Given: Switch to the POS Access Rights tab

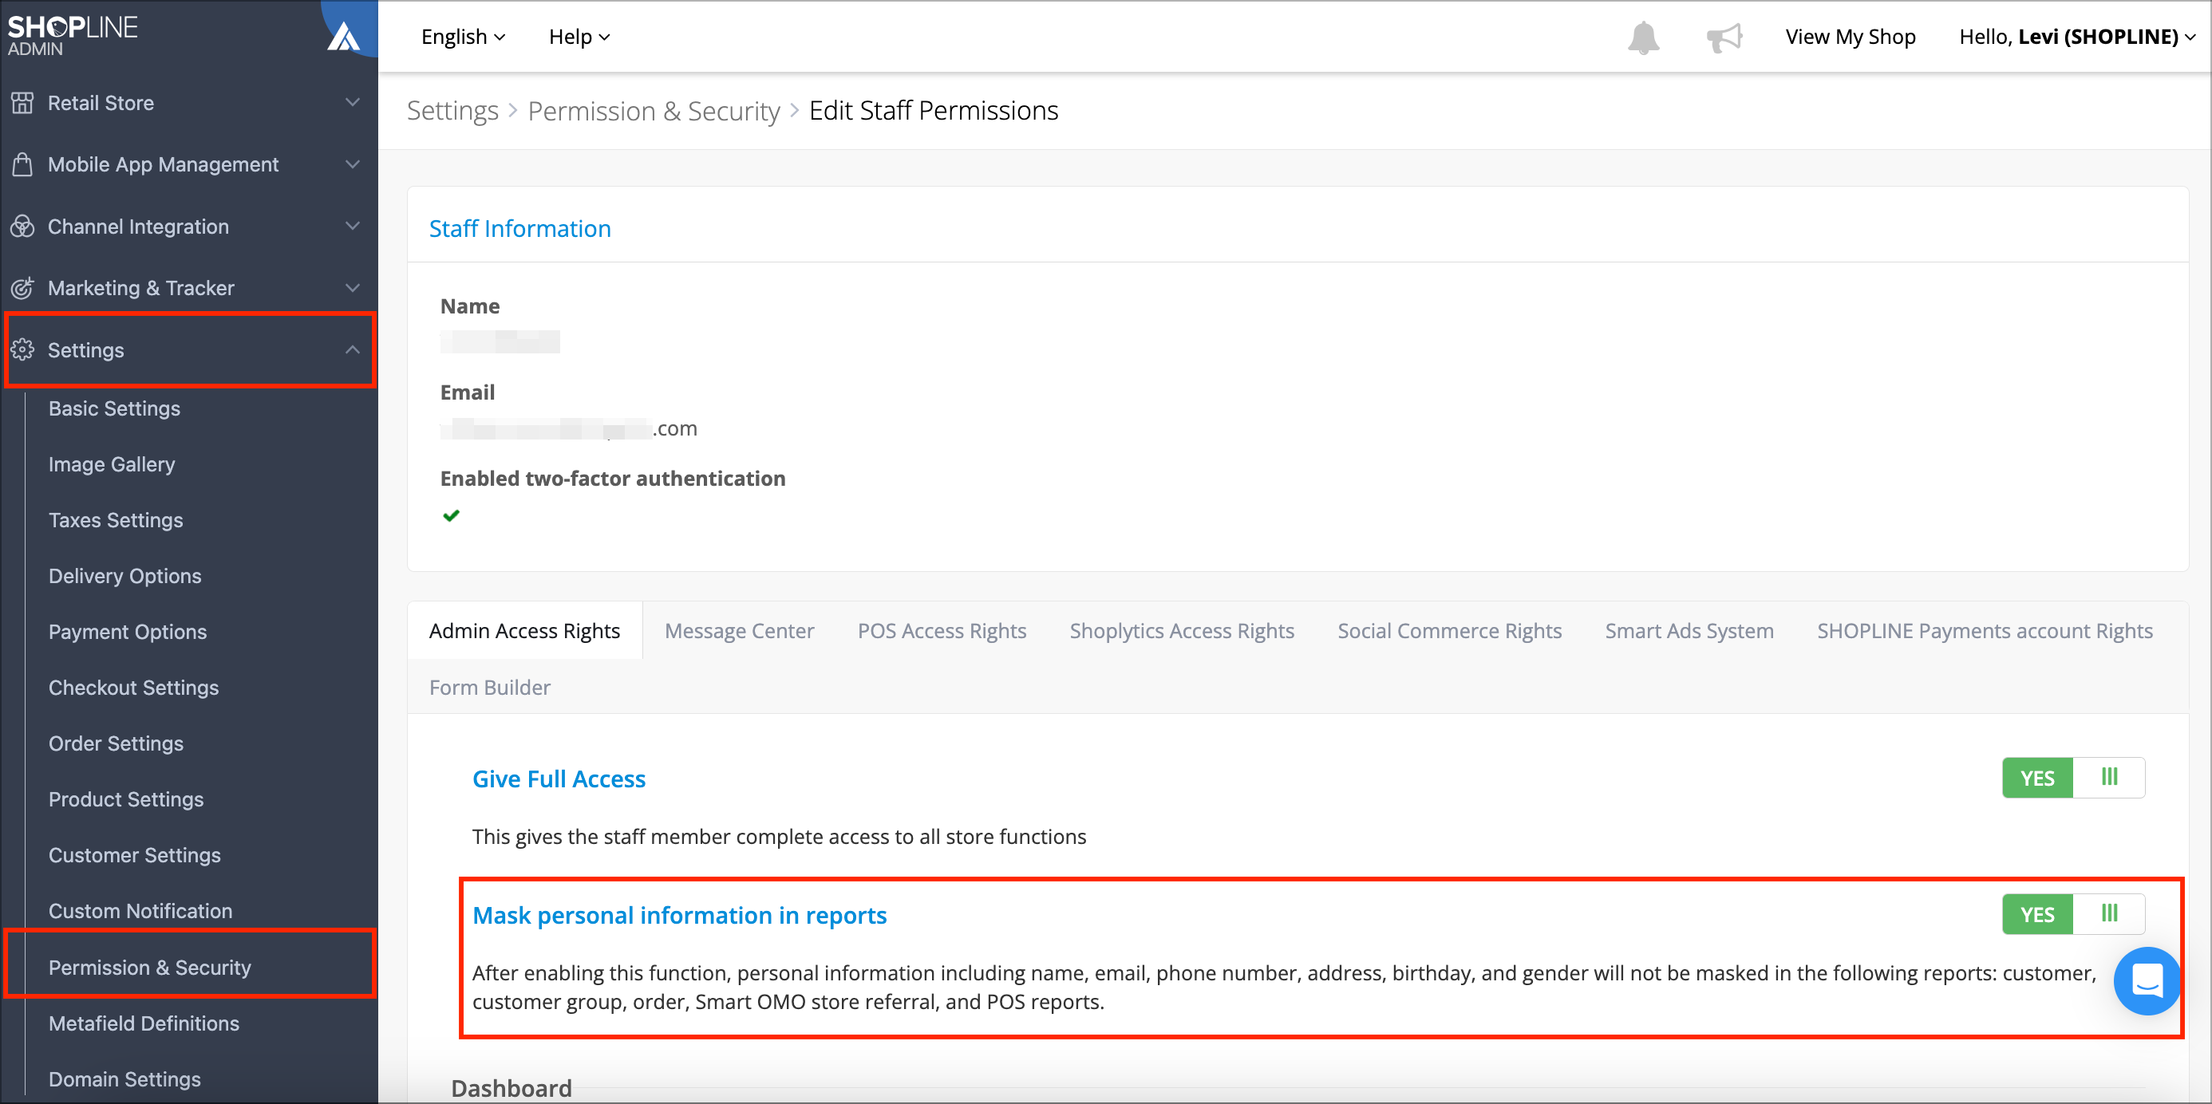Looking at the screenshot, I should (941, 631).
